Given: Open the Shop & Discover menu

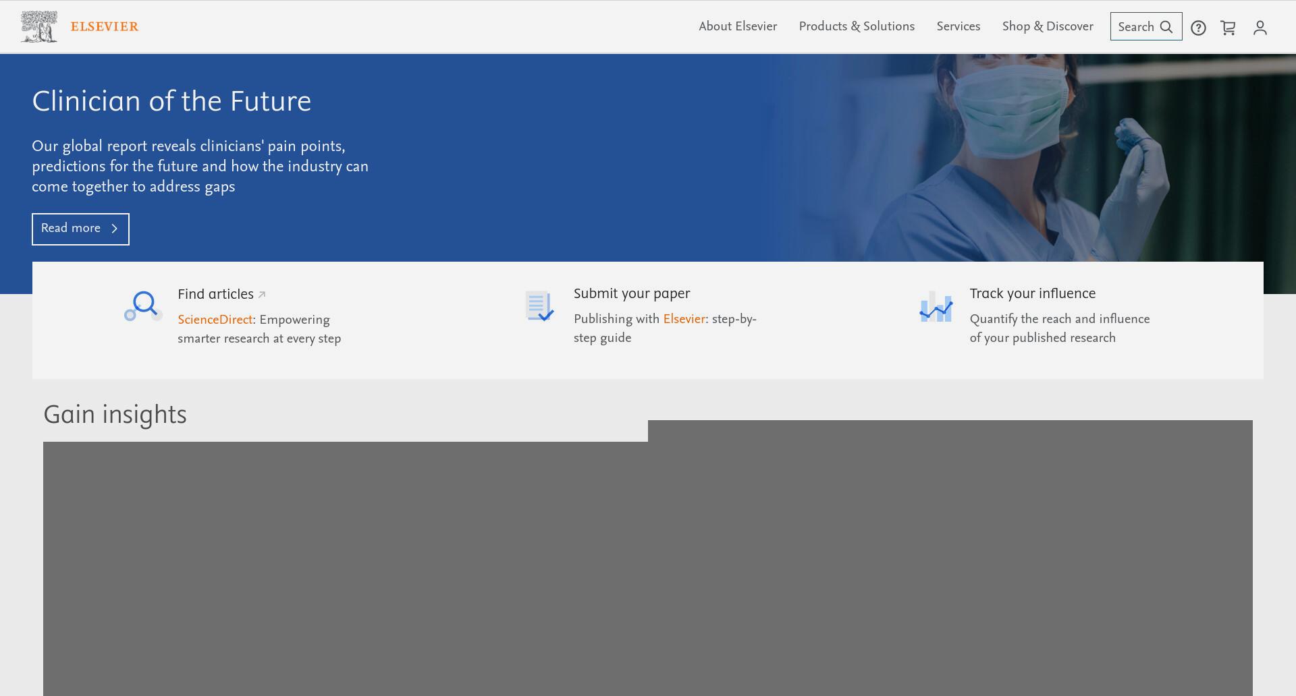Looking at the screenshot, I should coord(1048,26).
